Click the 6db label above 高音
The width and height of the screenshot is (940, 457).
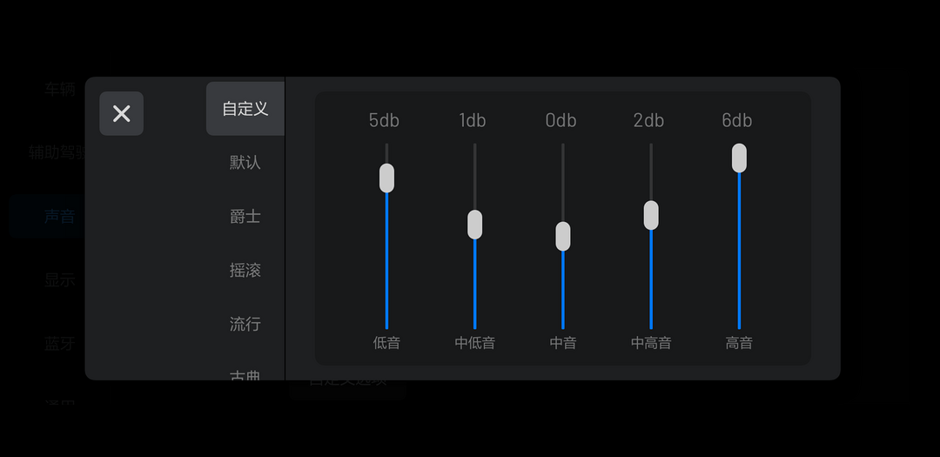pyautogui.click(x=737, y=120)
